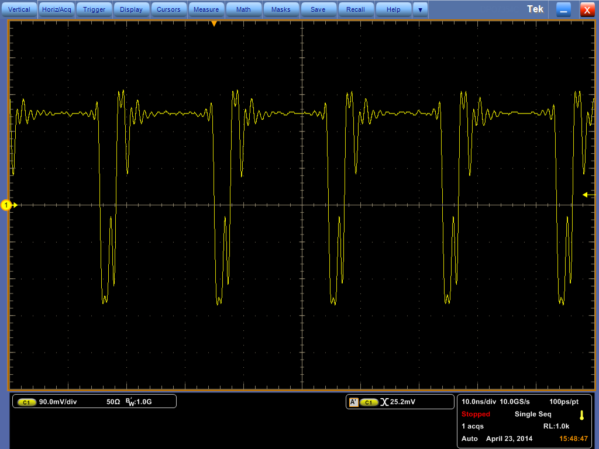Click the 90.0mV/div vertical scale readout
599x449 pixels.
(x=58, y=402)
